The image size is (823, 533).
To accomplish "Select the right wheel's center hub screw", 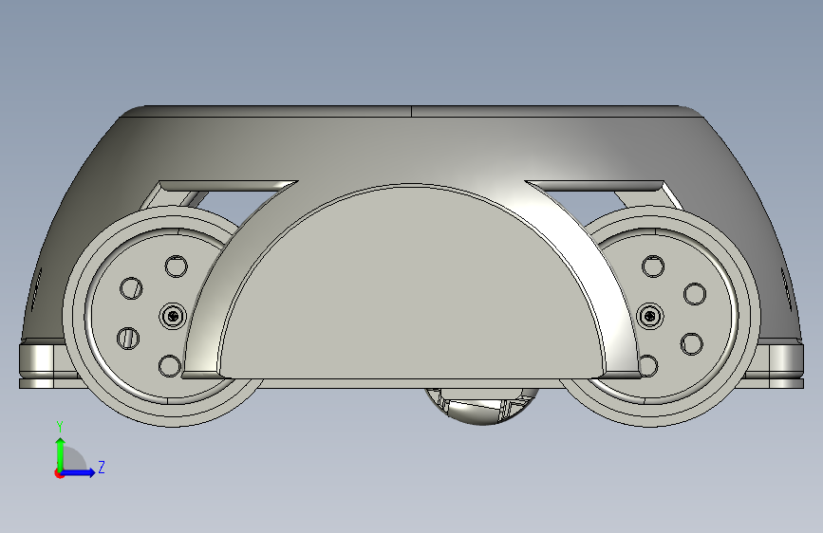I will pos(650,317).
